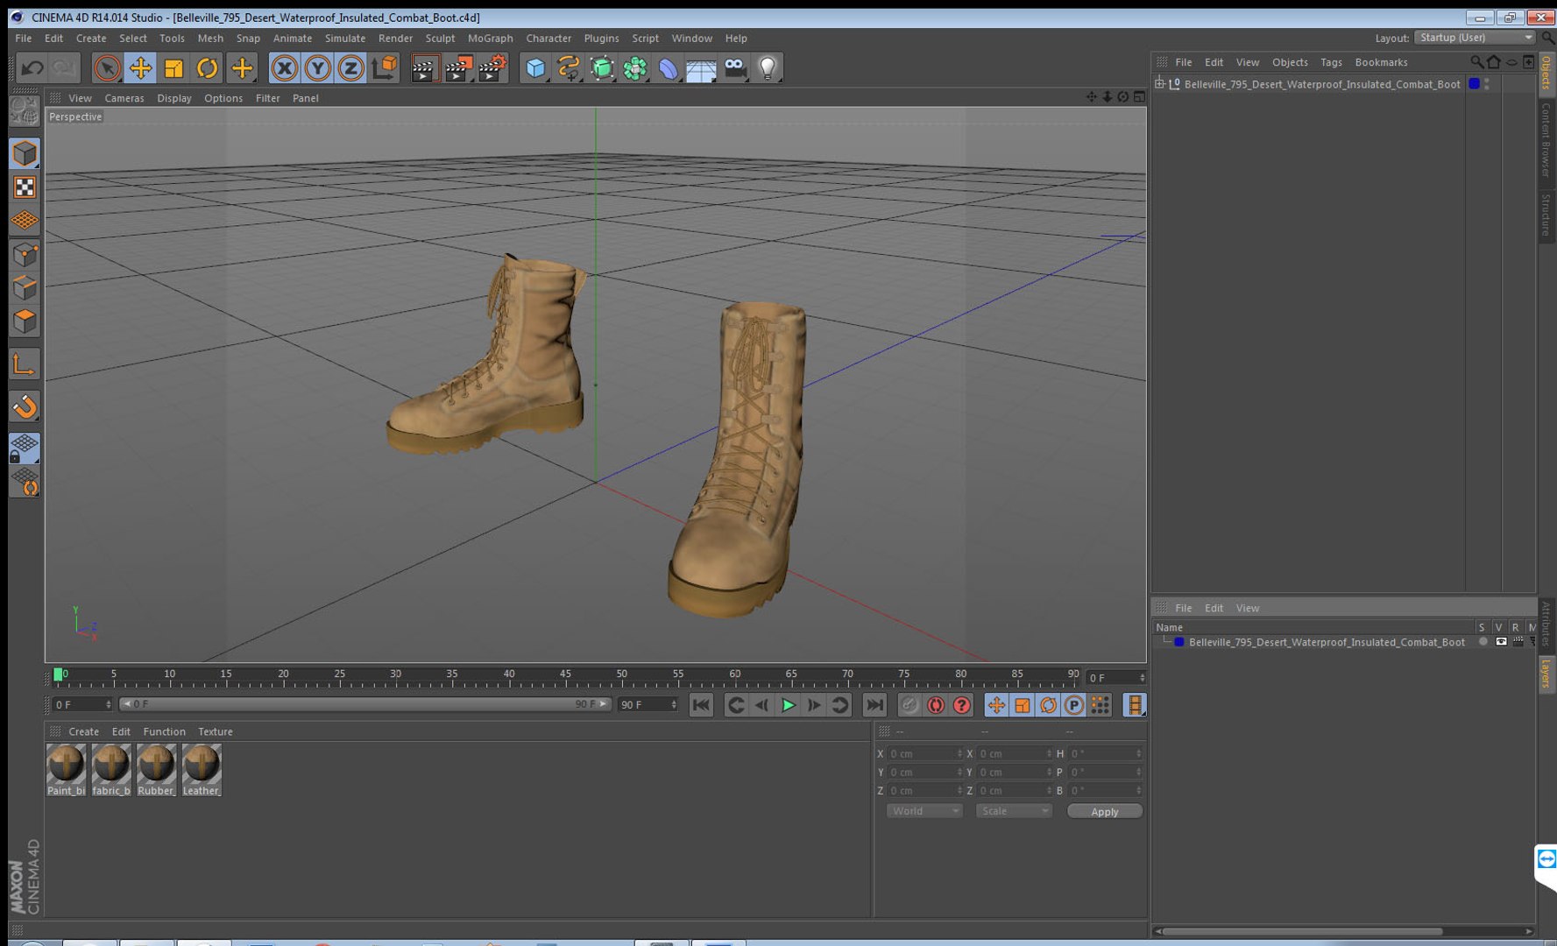This screenshot has height=946, width=1557.
Task: Open the Scale mode dropdown
Action: coord(1014,811)
